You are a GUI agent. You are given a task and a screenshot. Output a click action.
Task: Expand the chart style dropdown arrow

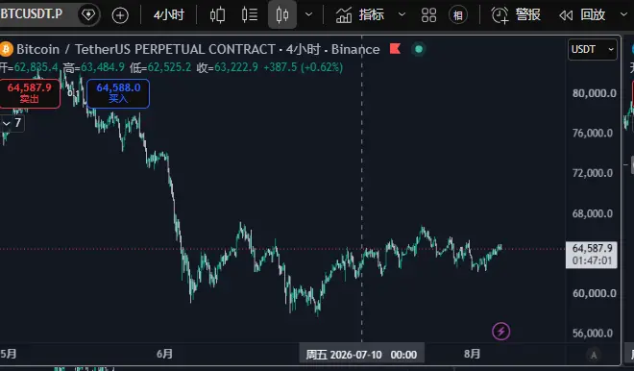(x=308, y=15)
